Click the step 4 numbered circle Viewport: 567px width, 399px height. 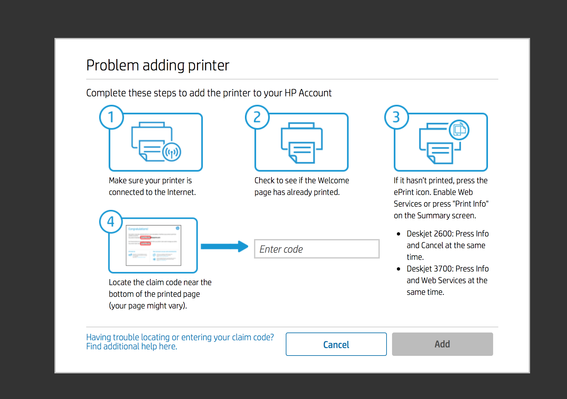click(111, 222)
